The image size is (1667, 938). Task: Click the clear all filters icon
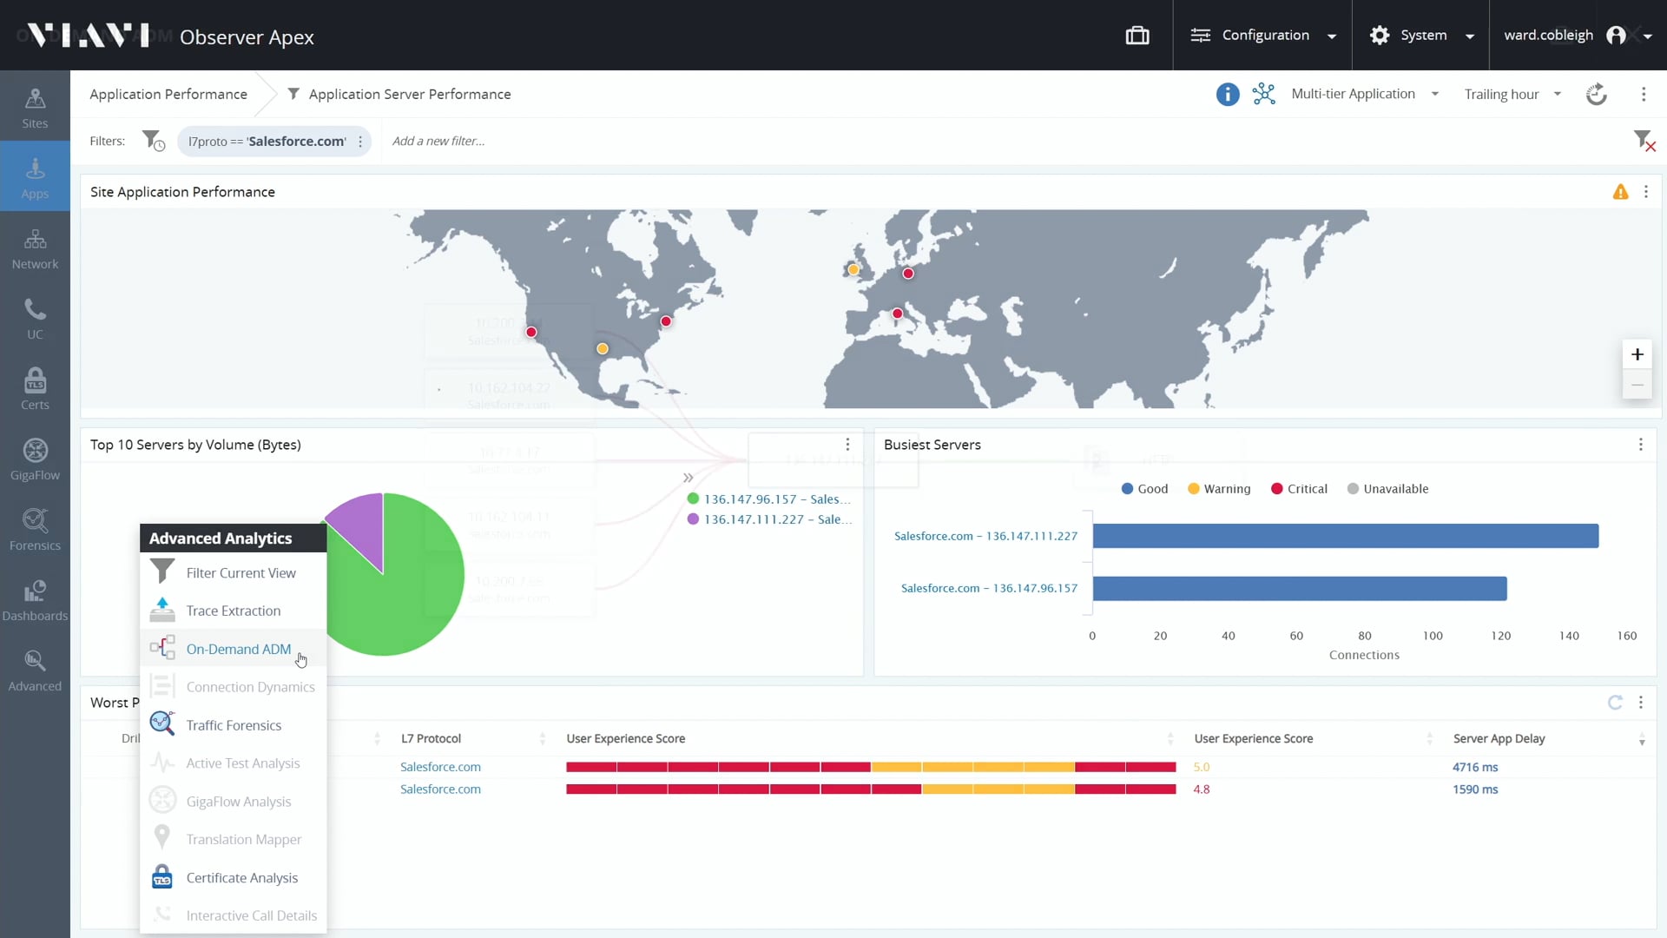tap(1644, 141)
